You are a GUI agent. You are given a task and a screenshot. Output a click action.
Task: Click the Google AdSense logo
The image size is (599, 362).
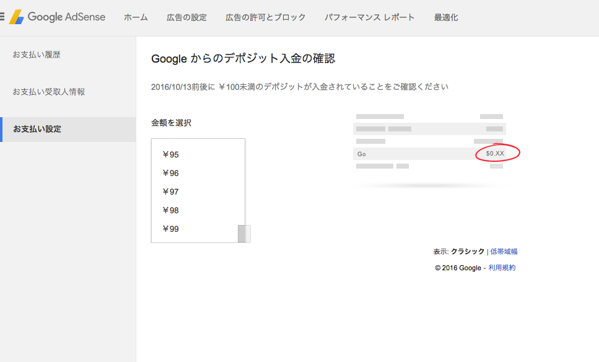[x=58, y=17]
